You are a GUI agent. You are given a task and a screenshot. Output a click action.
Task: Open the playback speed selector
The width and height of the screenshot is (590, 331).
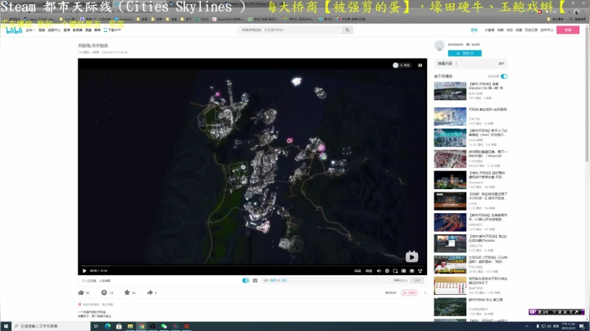coord(369,270)
